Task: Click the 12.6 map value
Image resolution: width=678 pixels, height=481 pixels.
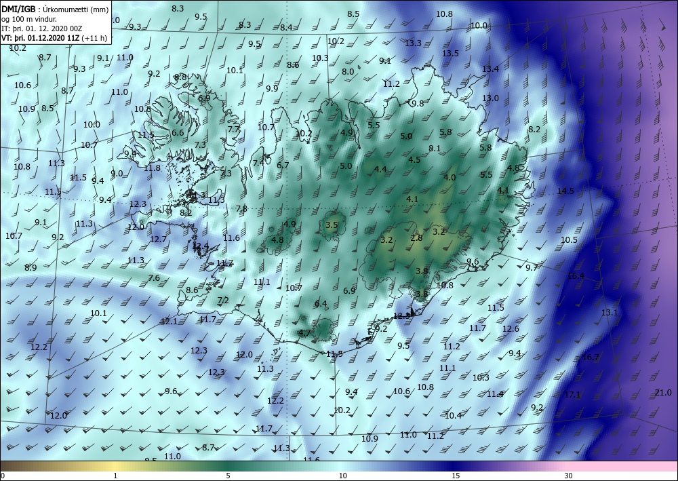Action: coord(511,329)
